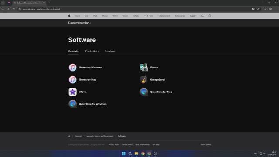This screenshot has height=157, width=279.
Task: Open the Sales and Refunds link
Action: [x=143, y=145]
